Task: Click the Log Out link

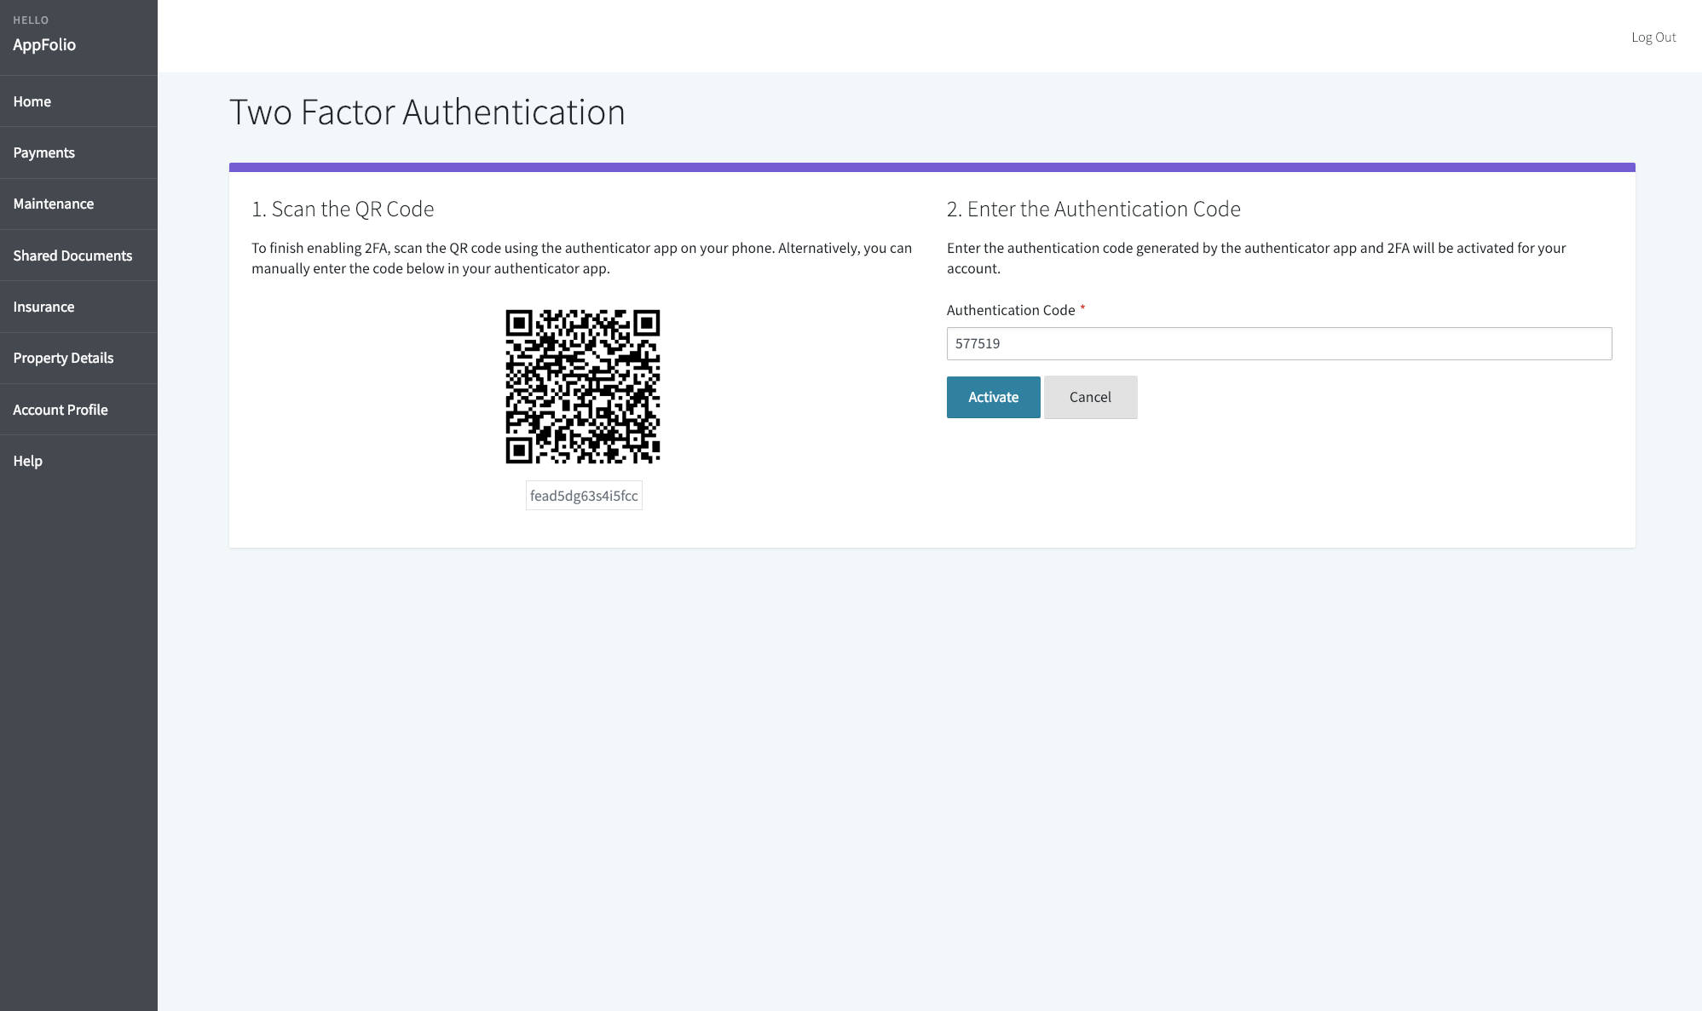Action: (1653, 37)
